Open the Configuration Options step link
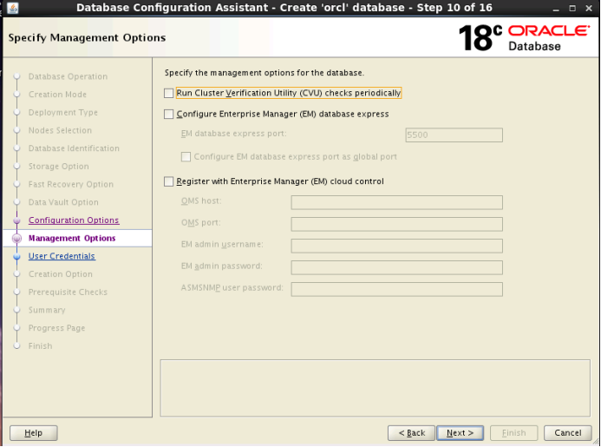The image size is (601, 447). click(74, 220)
